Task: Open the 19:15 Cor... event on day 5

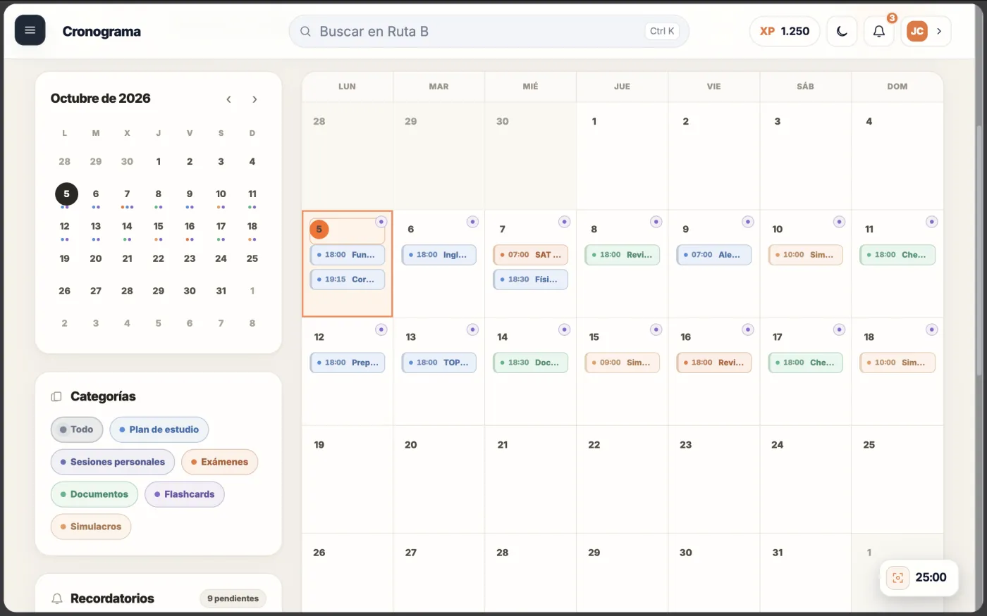Action: (348, 279)
